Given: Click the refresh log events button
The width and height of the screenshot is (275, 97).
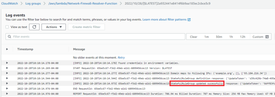Looking at the screenshot, I should (x=34, y=27).
